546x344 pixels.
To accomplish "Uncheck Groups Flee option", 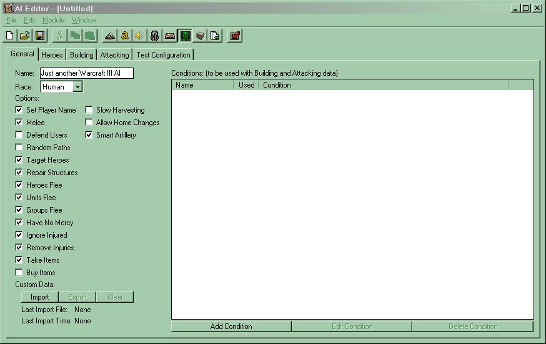I will (19, 210).
